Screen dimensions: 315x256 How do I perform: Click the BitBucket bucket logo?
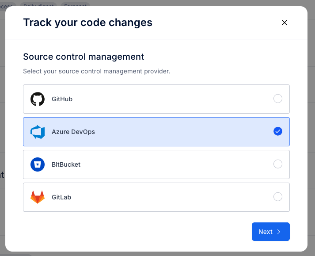[x=38, y=164]
